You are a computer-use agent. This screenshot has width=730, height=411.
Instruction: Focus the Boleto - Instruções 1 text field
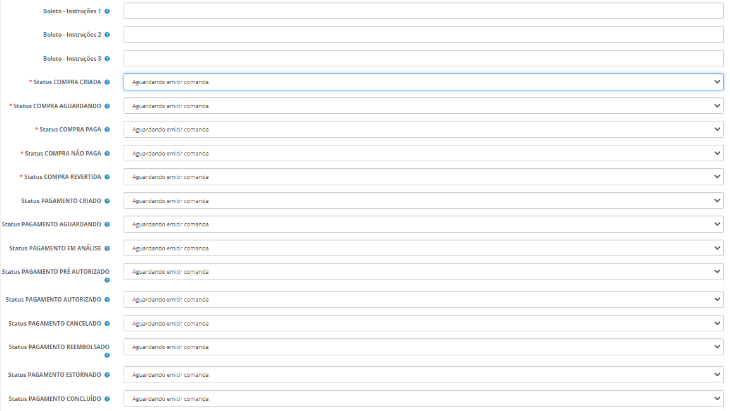[x=423, y=11]
